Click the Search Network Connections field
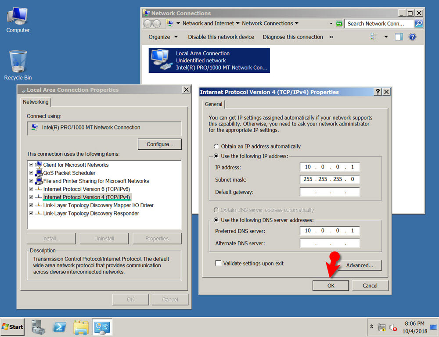This screenshot has height=337, width=439. pos(379,24)
